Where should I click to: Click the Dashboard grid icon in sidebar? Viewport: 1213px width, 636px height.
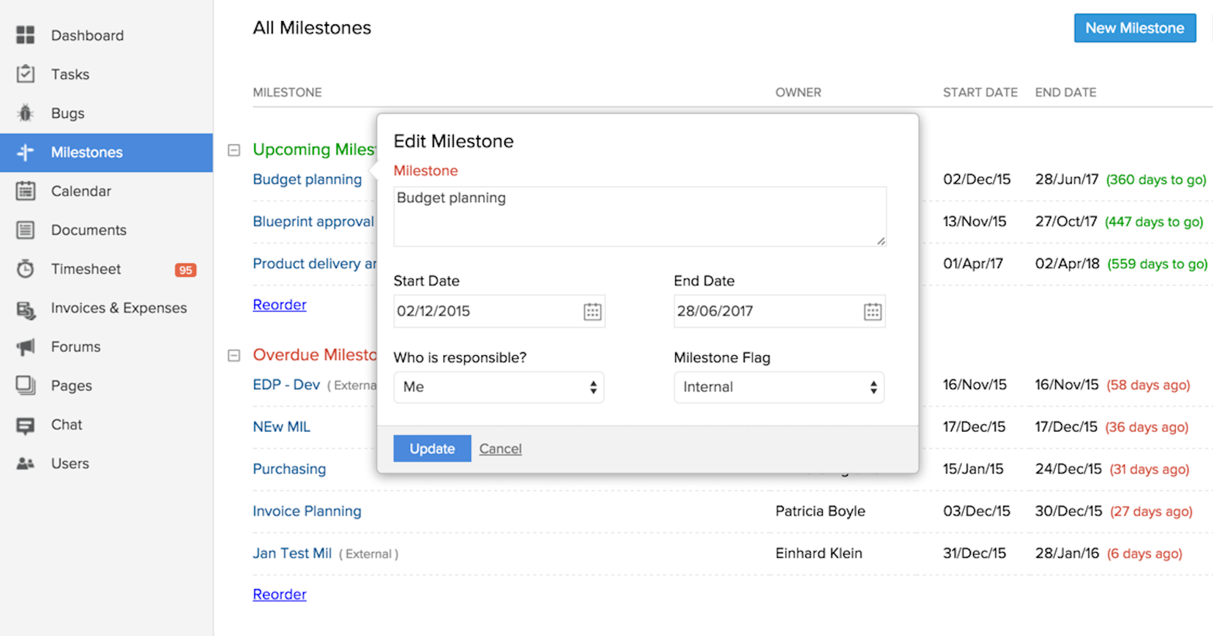coord(25,35)
